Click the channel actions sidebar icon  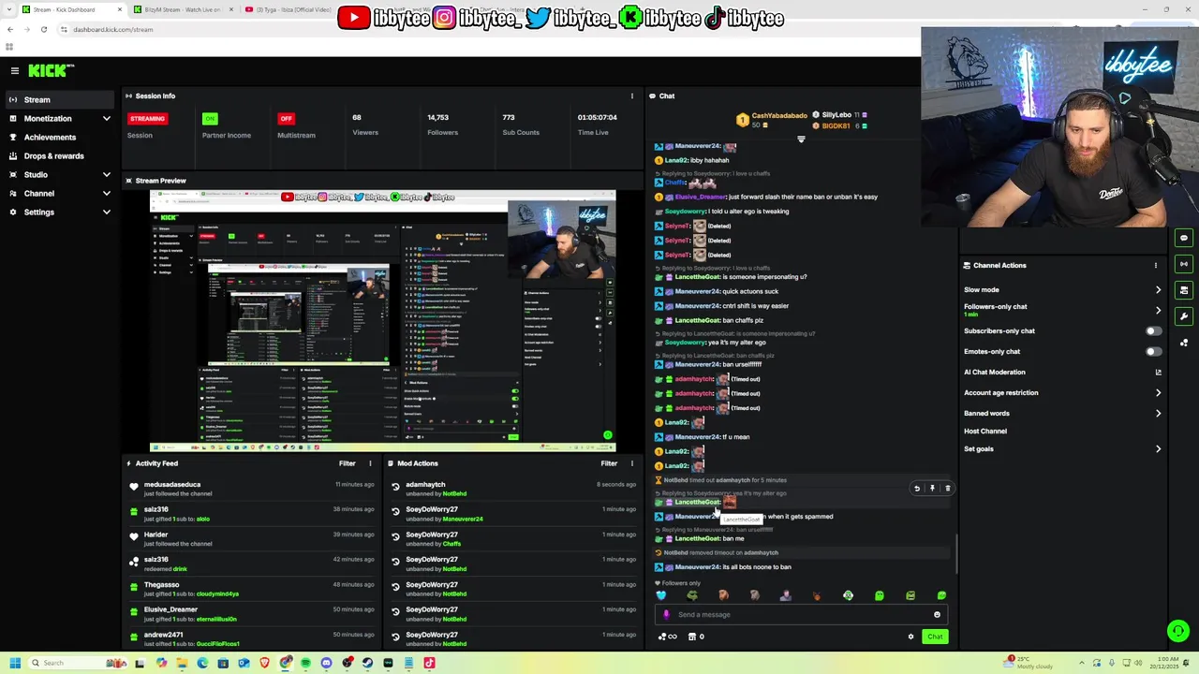pos(1184,290)
